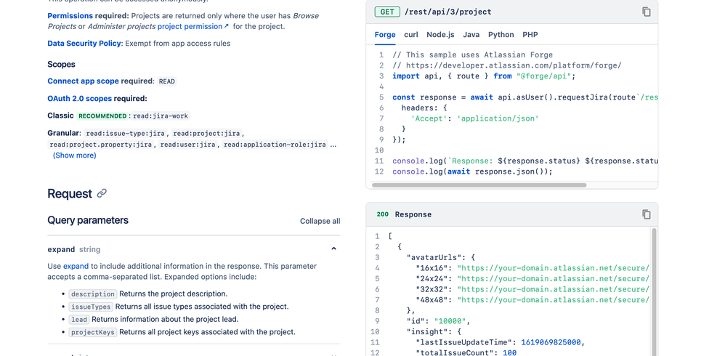Click Collapse all query parameters
This screenshot has height=356, width=725.
point(320,221)
